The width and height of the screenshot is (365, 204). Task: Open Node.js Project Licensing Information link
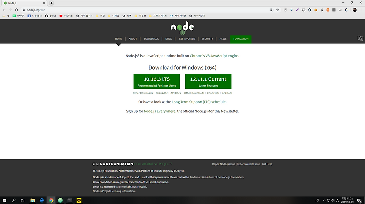(x=114, y=191)
